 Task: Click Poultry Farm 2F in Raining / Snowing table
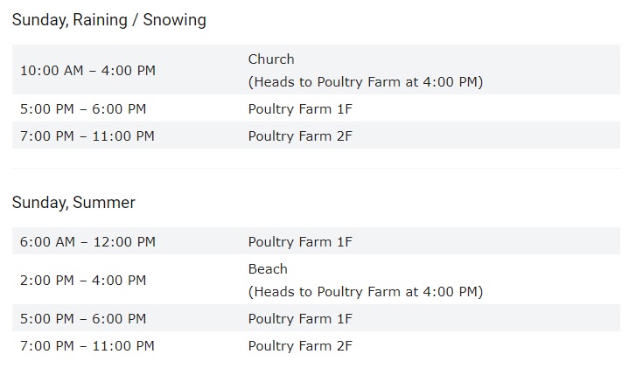300,136
